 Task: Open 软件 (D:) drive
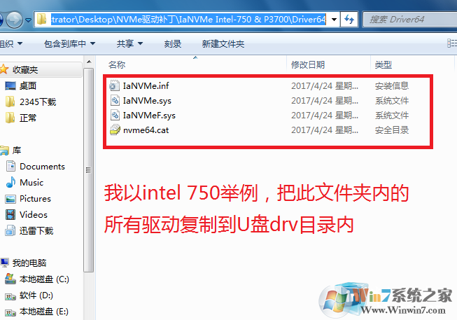click(36, 295)
